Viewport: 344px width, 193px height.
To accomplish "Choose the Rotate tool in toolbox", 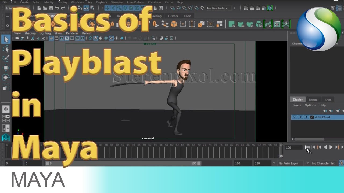I will (x=6, y=77).
